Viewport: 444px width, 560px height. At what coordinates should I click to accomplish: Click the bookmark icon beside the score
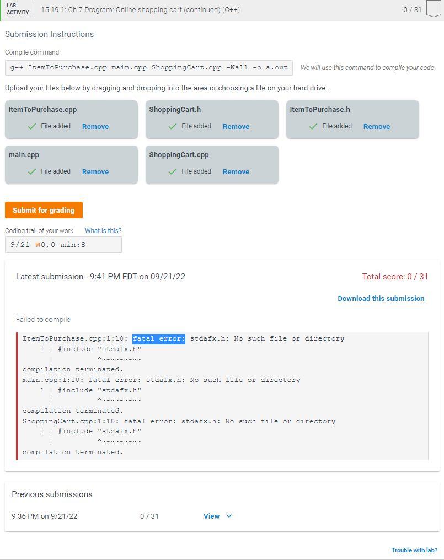click(432, 9)
